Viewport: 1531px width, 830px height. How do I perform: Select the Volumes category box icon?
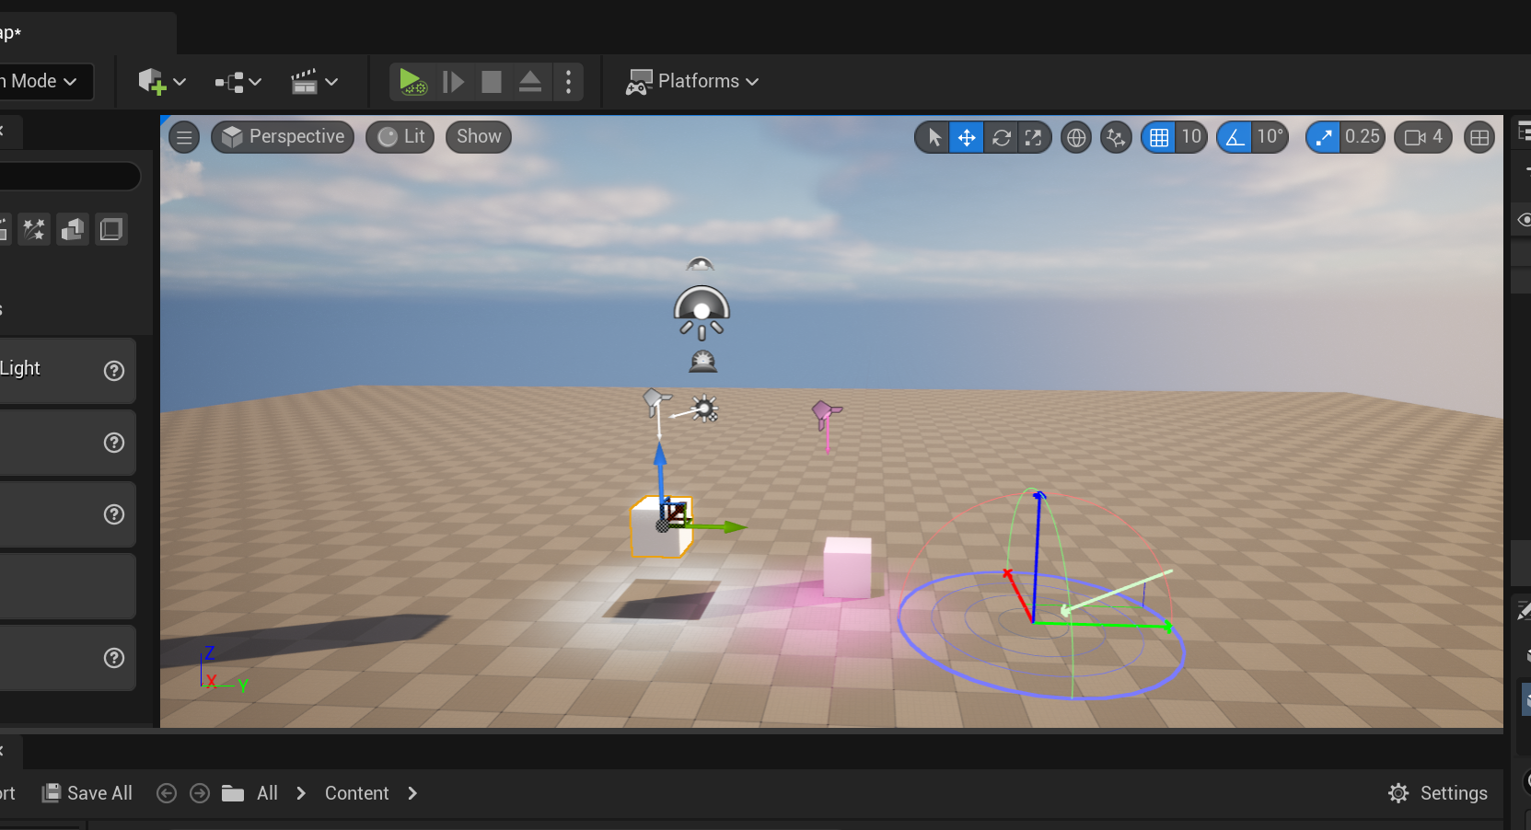[111, 229]
